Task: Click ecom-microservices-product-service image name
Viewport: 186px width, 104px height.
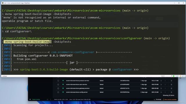Action: coord(78,81)
